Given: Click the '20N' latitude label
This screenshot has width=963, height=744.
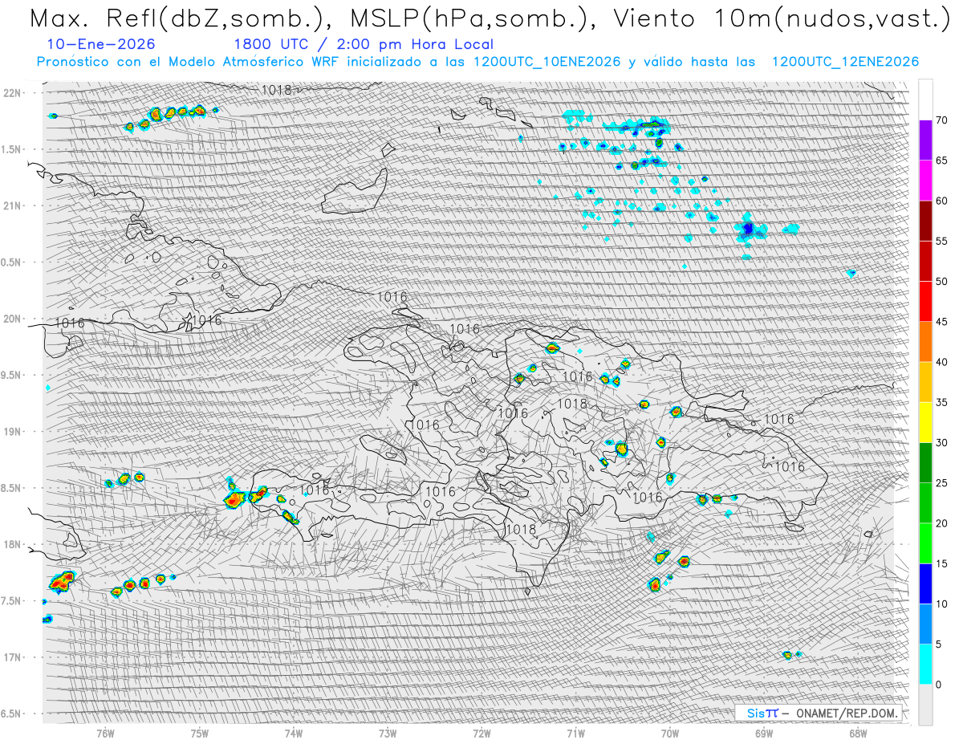Looking at the screenshot, I should point(14,319).
